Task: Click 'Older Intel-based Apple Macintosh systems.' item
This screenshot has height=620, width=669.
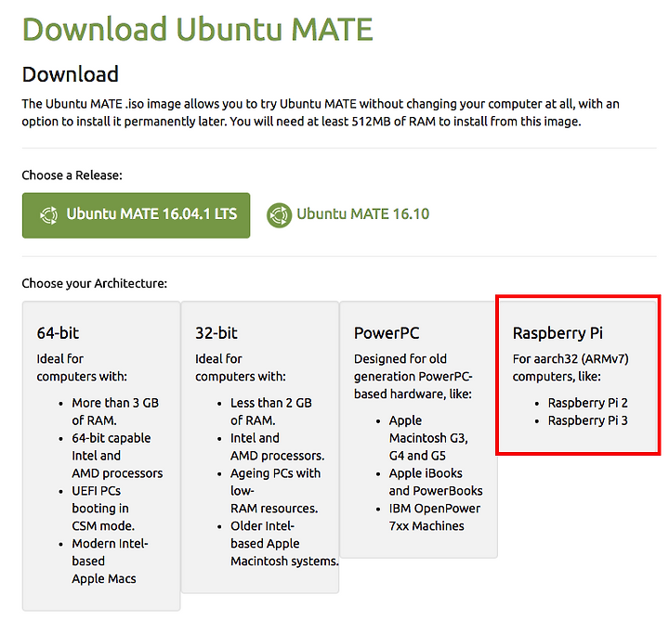Action: tap(284, 544)
